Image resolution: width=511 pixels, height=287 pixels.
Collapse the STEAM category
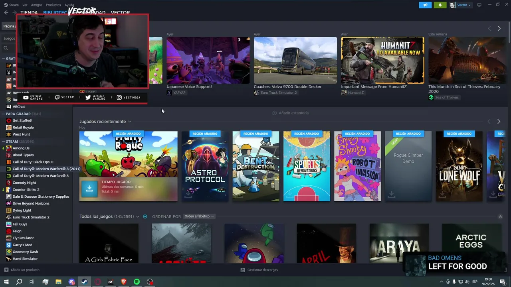(x=4, y=142)
